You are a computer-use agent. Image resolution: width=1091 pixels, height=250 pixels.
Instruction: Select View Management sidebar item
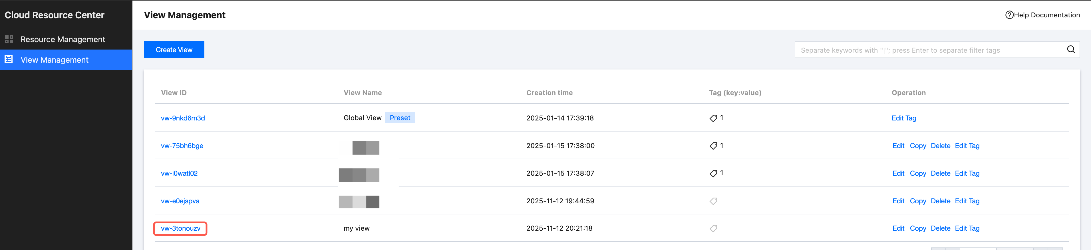pyautogui.click(x=54, y=60)
